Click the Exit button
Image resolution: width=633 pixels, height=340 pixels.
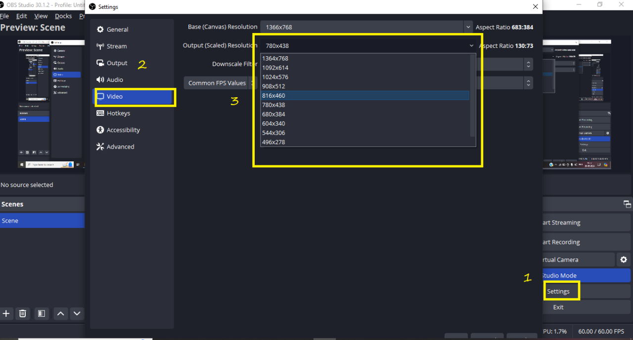point(558,307)
